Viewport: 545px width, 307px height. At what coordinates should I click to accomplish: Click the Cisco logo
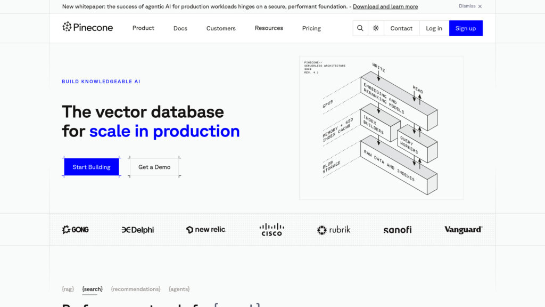(x=271, y=230)
